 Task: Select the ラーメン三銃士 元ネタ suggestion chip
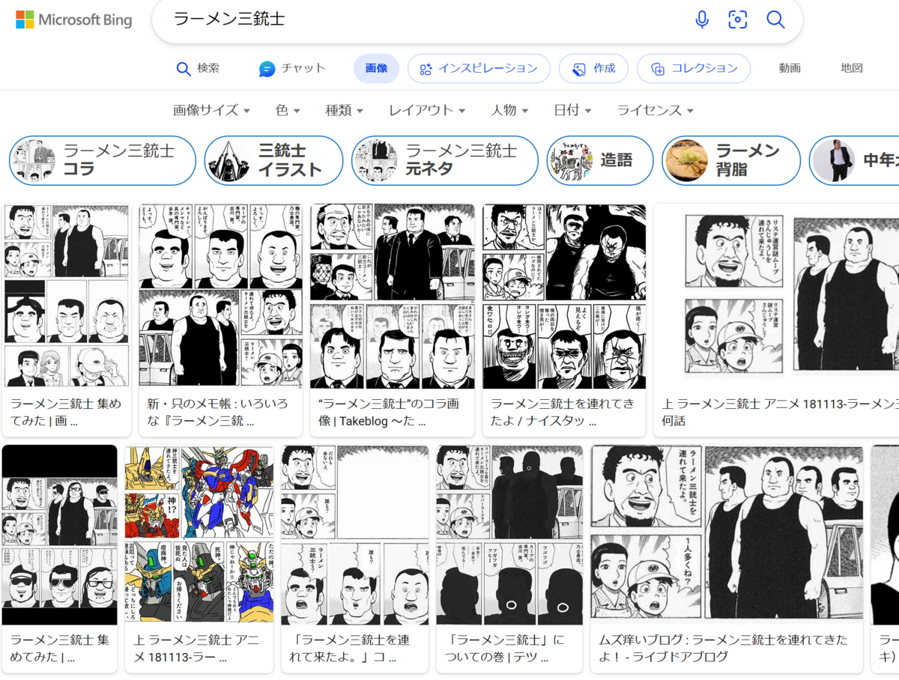(x=445, y=160)
